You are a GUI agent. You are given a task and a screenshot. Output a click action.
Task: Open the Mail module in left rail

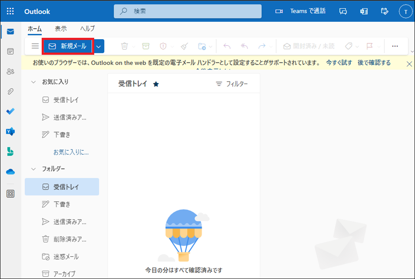pos(10,32)
